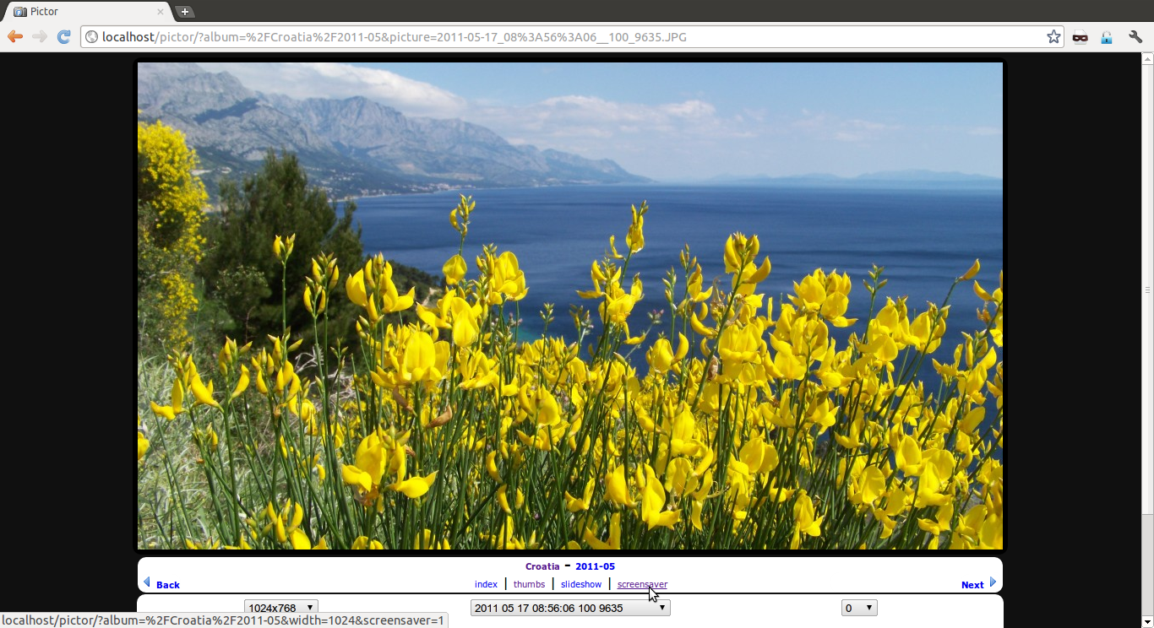Click the browser back arrow
This screenshot has height=628, width=1154.
[x=14, y=36]
